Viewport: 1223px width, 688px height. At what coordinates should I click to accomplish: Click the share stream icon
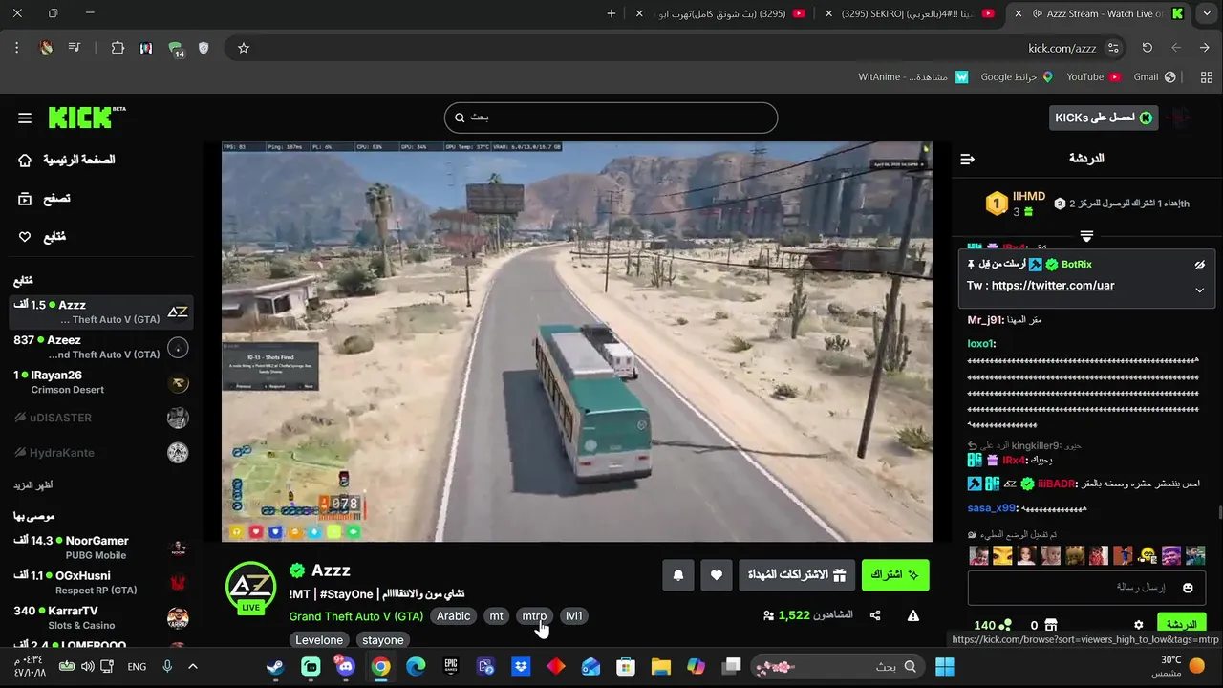coord(875,616)
